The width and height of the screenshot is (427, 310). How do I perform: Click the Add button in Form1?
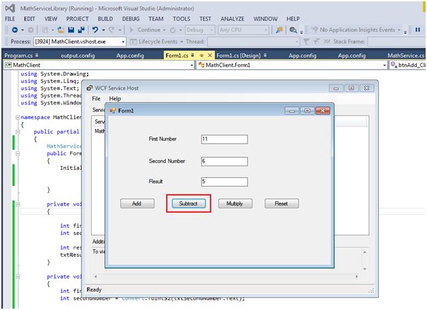137,204
